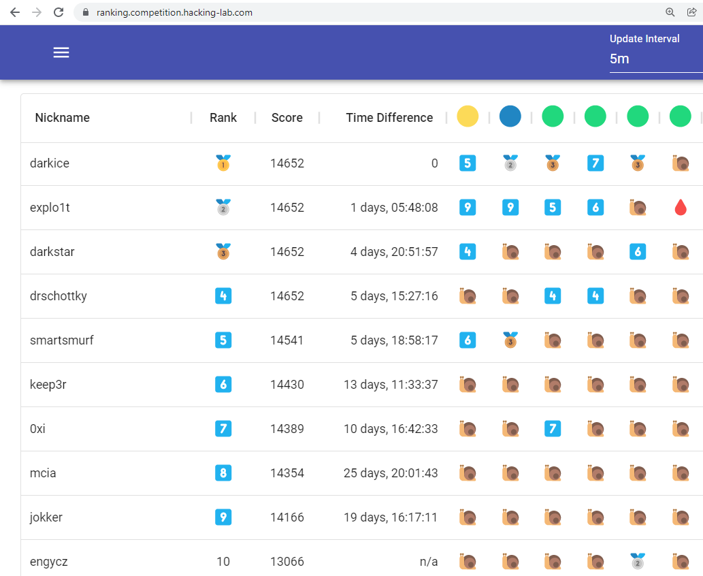Image resolution: width=703 pixels, height=576 pixels.
Task: Select nickname keep3r
Action: [x=48, y=385]
